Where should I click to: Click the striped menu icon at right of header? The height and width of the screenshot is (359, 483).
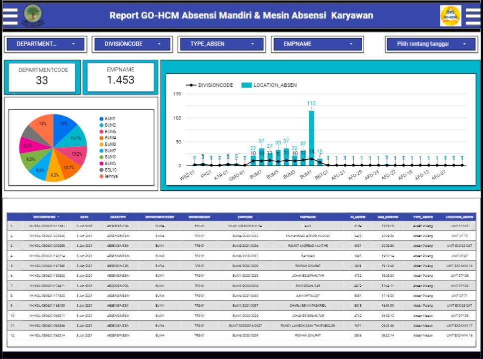(x=473, y=15)
